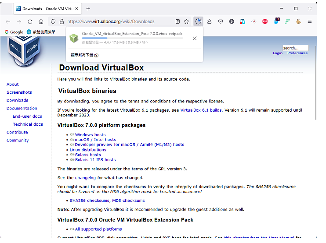Open extension with 0 badge
Image resolution: width=326 pixels, height=243 pixels.
click(x=276, y=21)
